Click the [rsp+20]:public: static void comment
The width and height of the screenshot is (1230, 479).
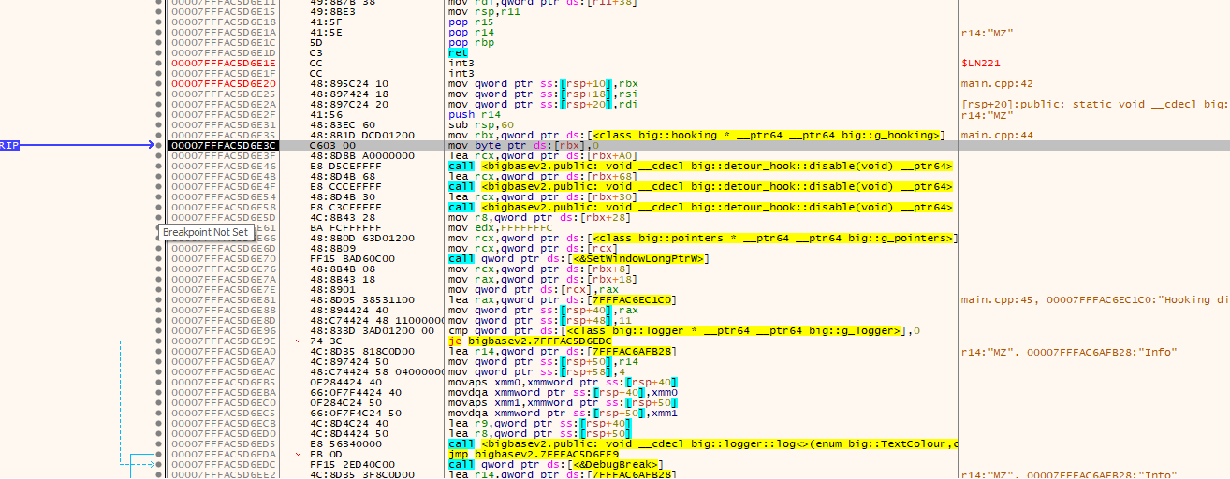pos(1095,105)
